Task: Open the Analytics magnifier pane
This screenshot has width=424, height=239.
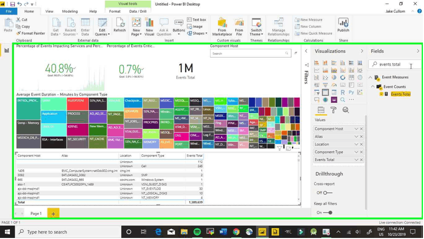Action: click(x=345, y=110)
